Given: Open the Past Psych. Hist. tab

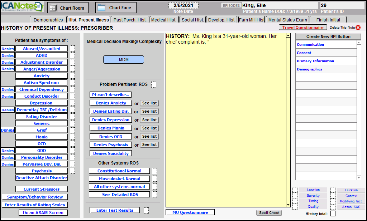Looking at the screenshot, I should pos(130,20).
